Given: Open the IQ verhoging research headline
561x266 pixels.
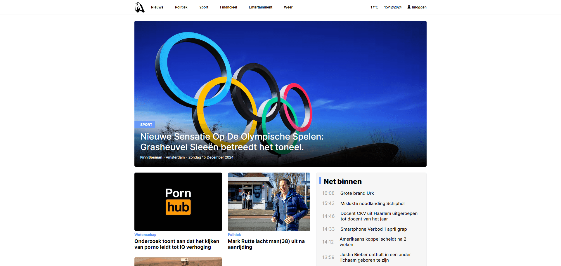Looking at the screenshot, I should click(x=176, y=244).
